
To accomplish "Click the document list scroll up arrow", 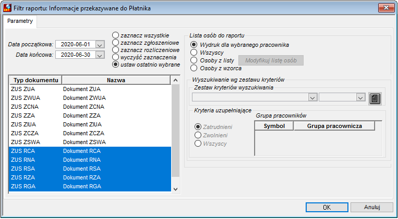I will click(x=175, y=80).
